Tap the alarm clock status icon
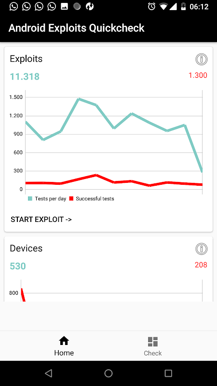This screenshot has width=217, height=386. point(151,7)
